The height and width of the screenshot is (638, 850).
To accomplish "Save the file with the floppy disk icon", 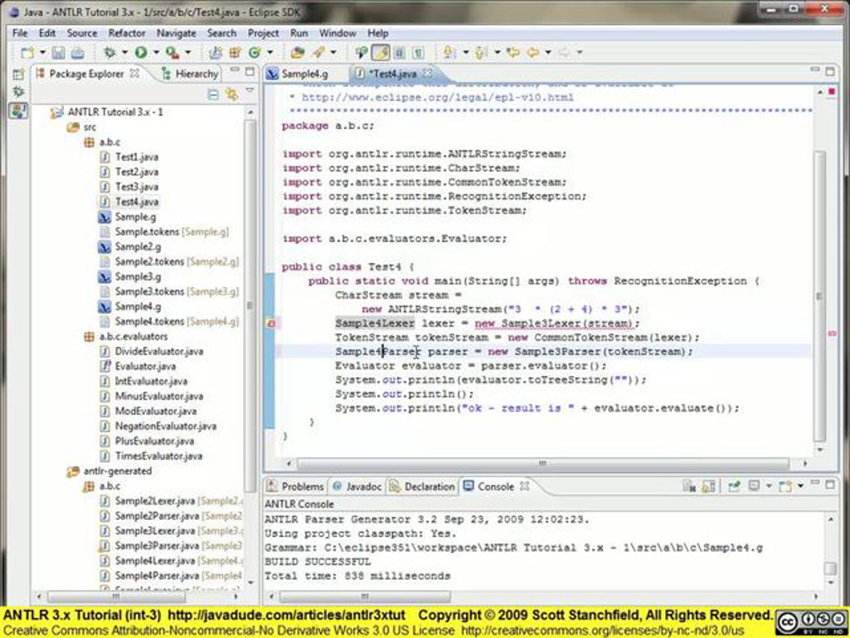I will (x=58, y=53).
